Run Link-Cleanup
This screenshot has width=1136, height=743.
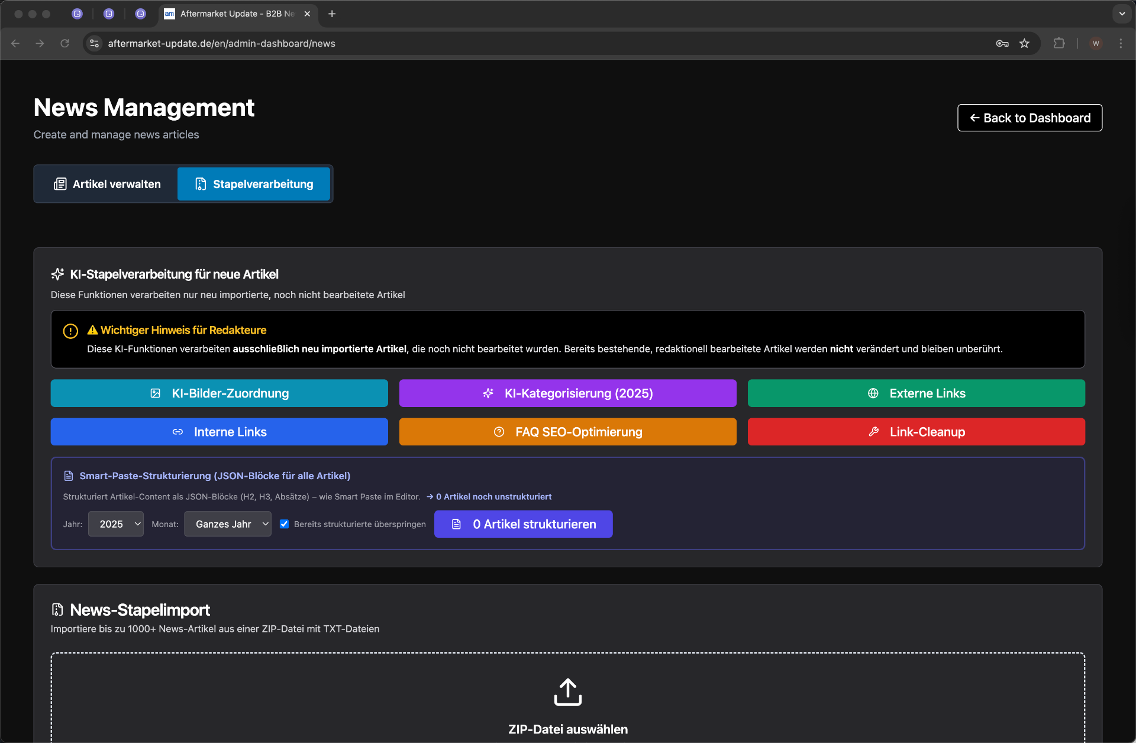click(916, 432)
